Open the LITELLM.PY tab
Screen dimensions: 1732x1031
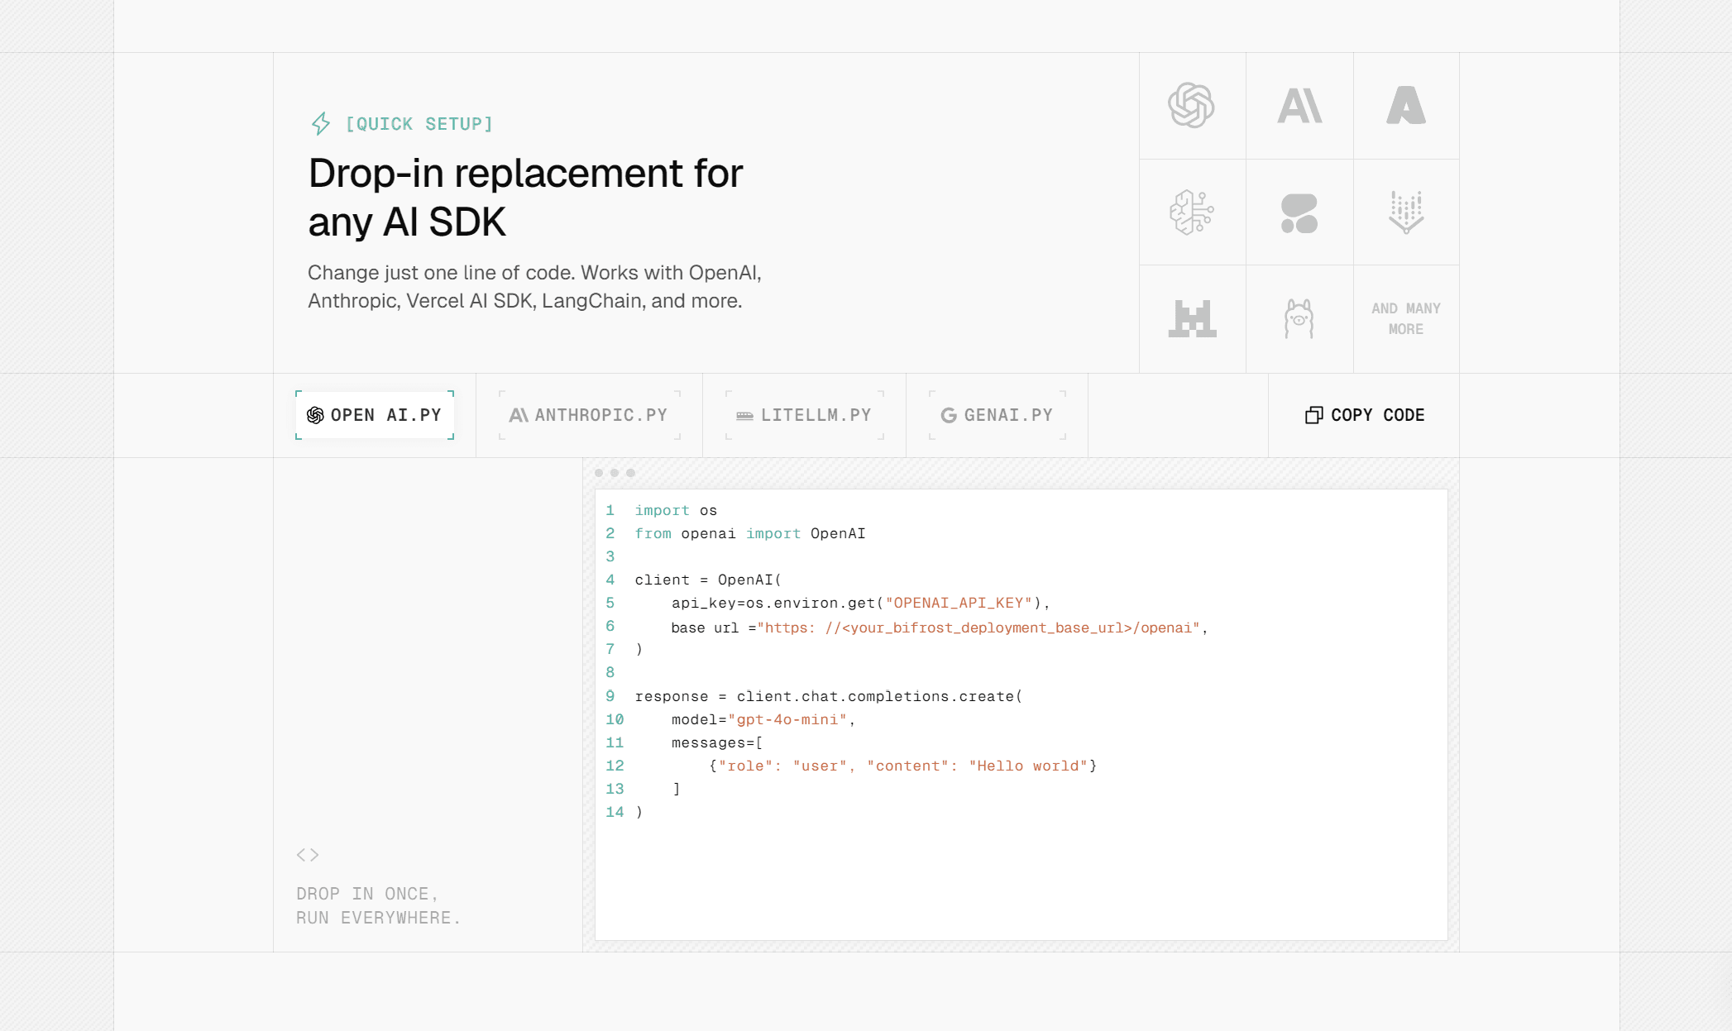tap(804, 415)
